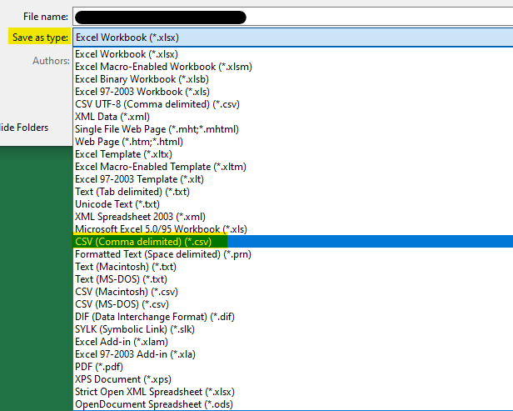Select CSV UTF-8 (Comma delimited) format
The image size is (513, 411).
[158, 104]
